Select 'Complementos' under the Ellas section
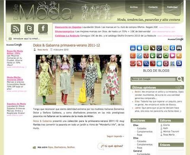This screenshot has width=190, height=155. pyautogui.click(x=144, y=132)
